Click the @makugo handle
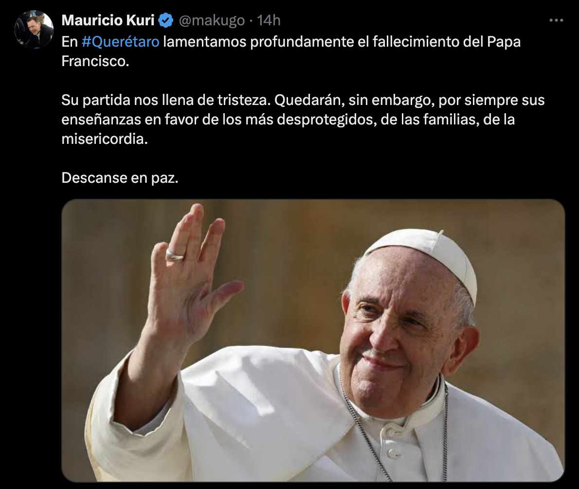The width and height of the screenshot is (579, 489). pyautogui.click(x=212, y=20)
